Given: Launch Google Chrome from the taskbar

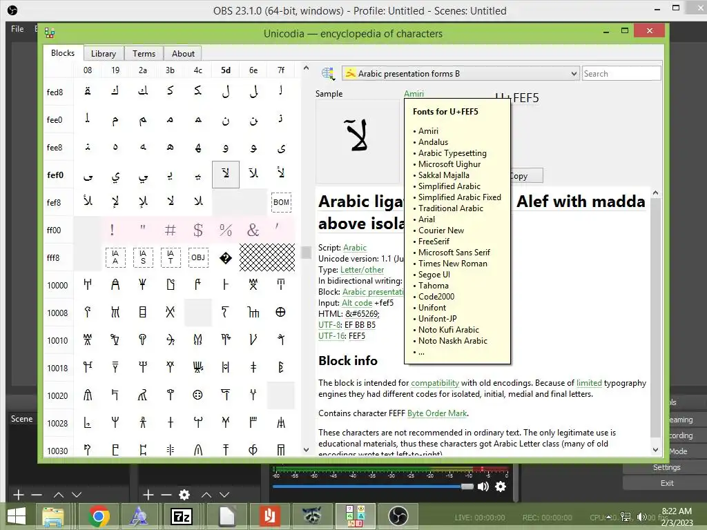Looking at the screenshot, I should pyautogui.click(x=99, y=516).
